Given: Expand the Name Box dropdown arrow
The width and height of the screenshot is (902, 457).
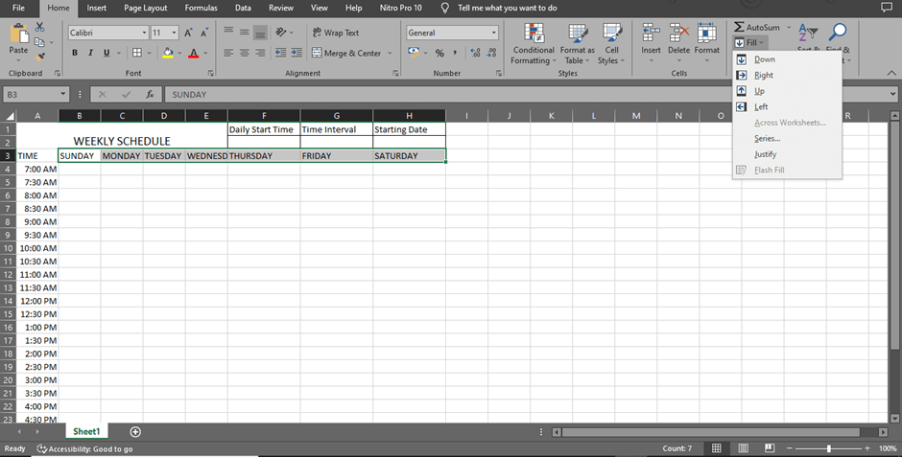Looking at the screenshot, I should pos(62,94).
